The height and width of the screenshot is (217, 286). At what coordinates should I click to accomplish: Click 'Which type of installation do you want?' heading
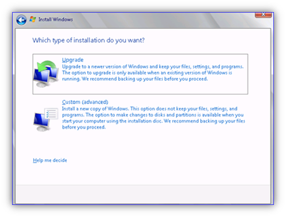pos(88,40)
